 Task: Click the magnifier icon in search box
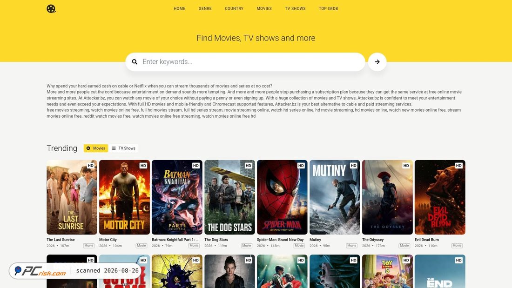coord(135,62)
